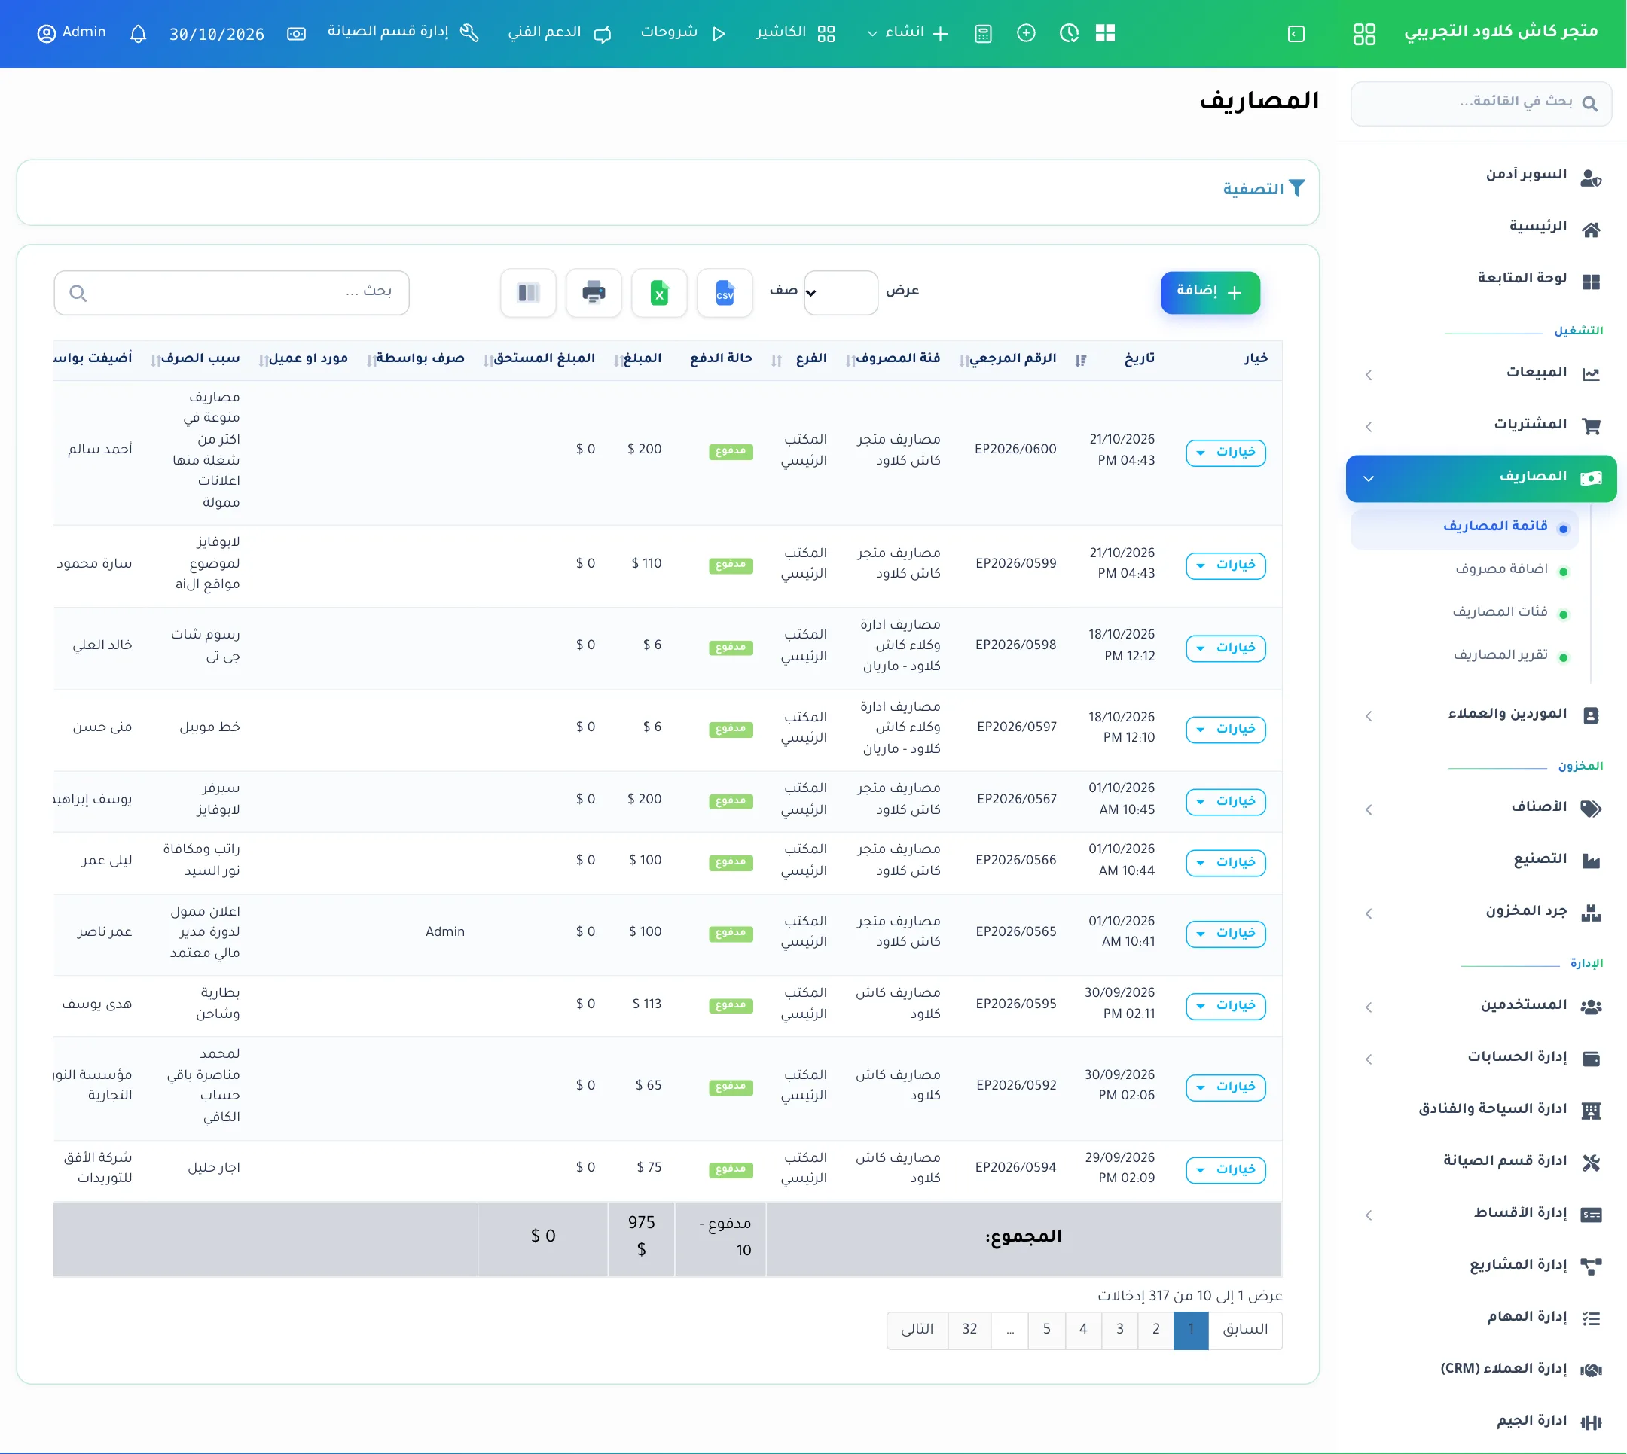The width and height of the screenshot is (1627, 1454).
Task: Go to pagination page 32
Action: click(969, 1331)
